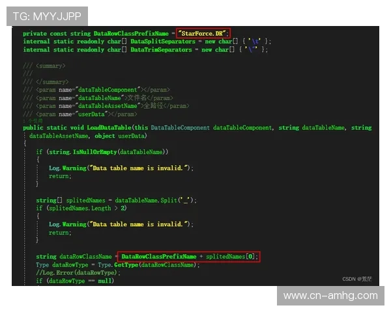Click the splitedNames array declaration
Image resolution: width=391 pixels, height=312 pixels.
click(x=71, y=200)
